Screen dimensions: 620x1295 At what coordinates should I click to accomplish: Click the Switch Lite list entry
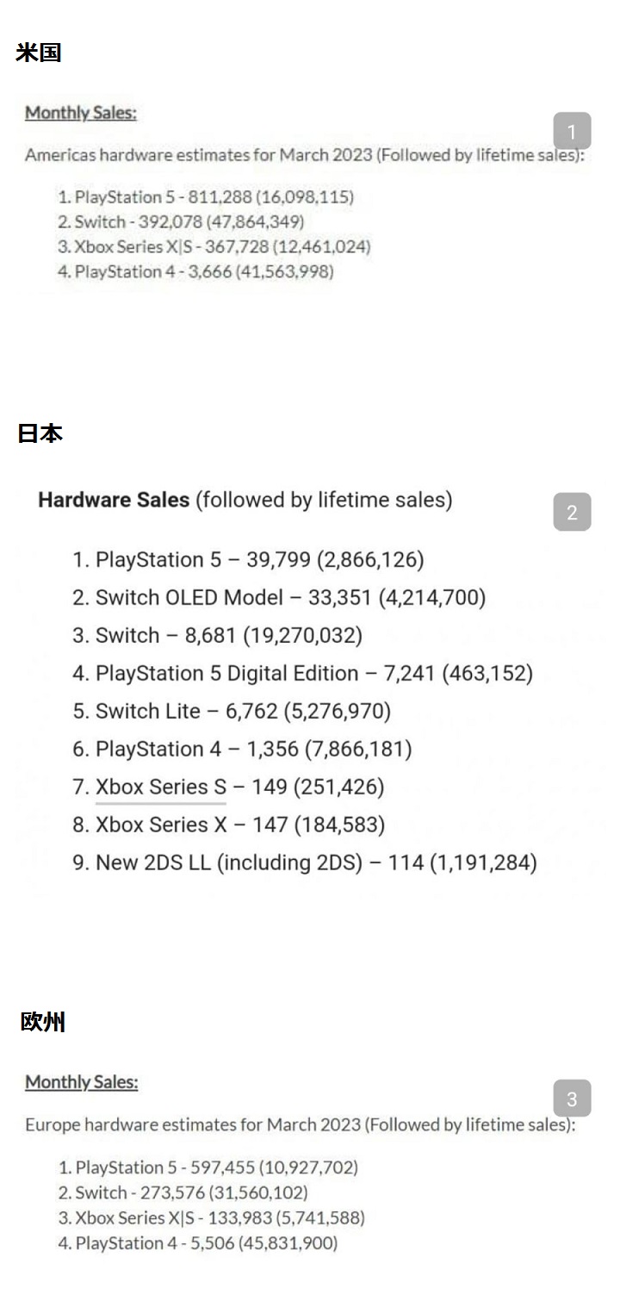(x=243, y=712)
